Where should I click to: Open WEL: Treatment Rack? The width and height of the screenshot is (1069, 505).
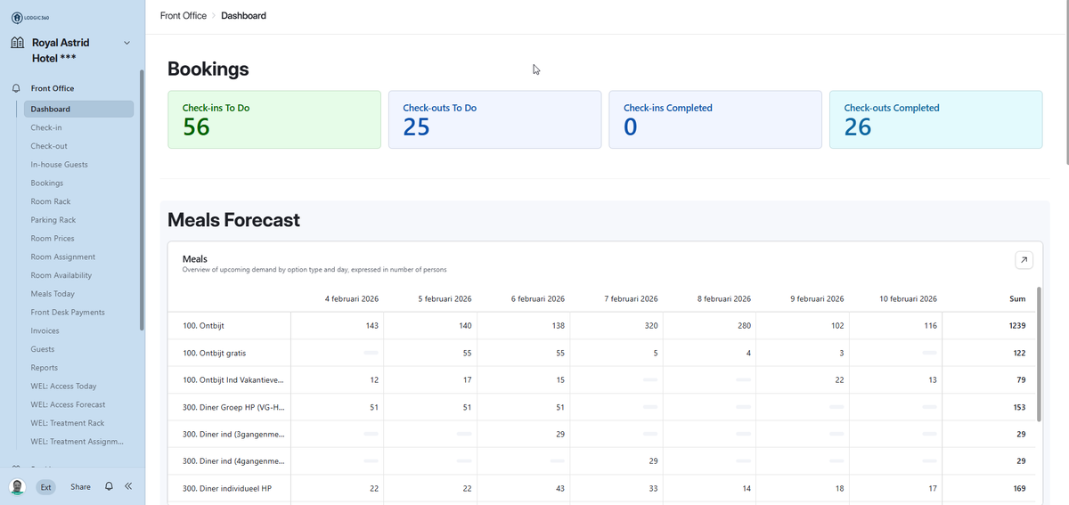click(x=68, y=423)
